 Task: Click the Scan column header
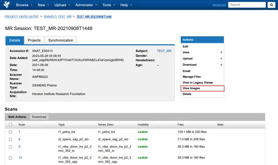[22, 125]
